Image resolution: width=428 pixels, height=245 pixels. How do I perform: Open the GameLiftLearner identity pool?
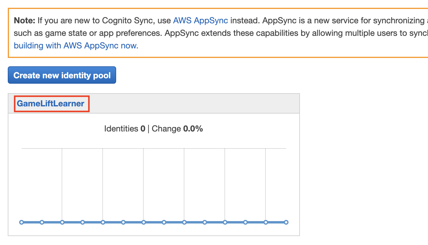(51, 104)
